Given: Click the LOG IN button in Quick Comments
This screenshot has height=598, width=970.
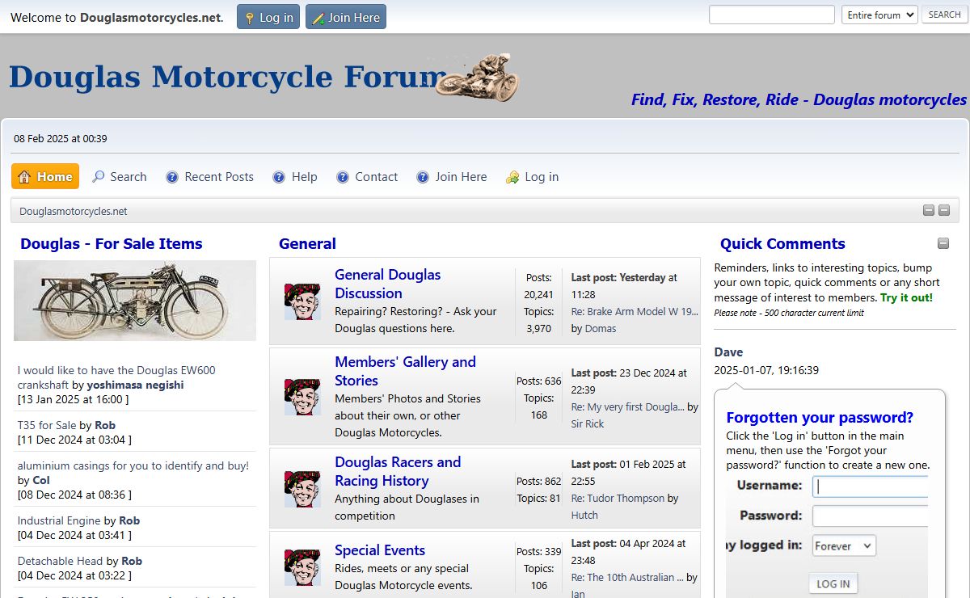Looking at the screenshot, I should pos(833,583).
